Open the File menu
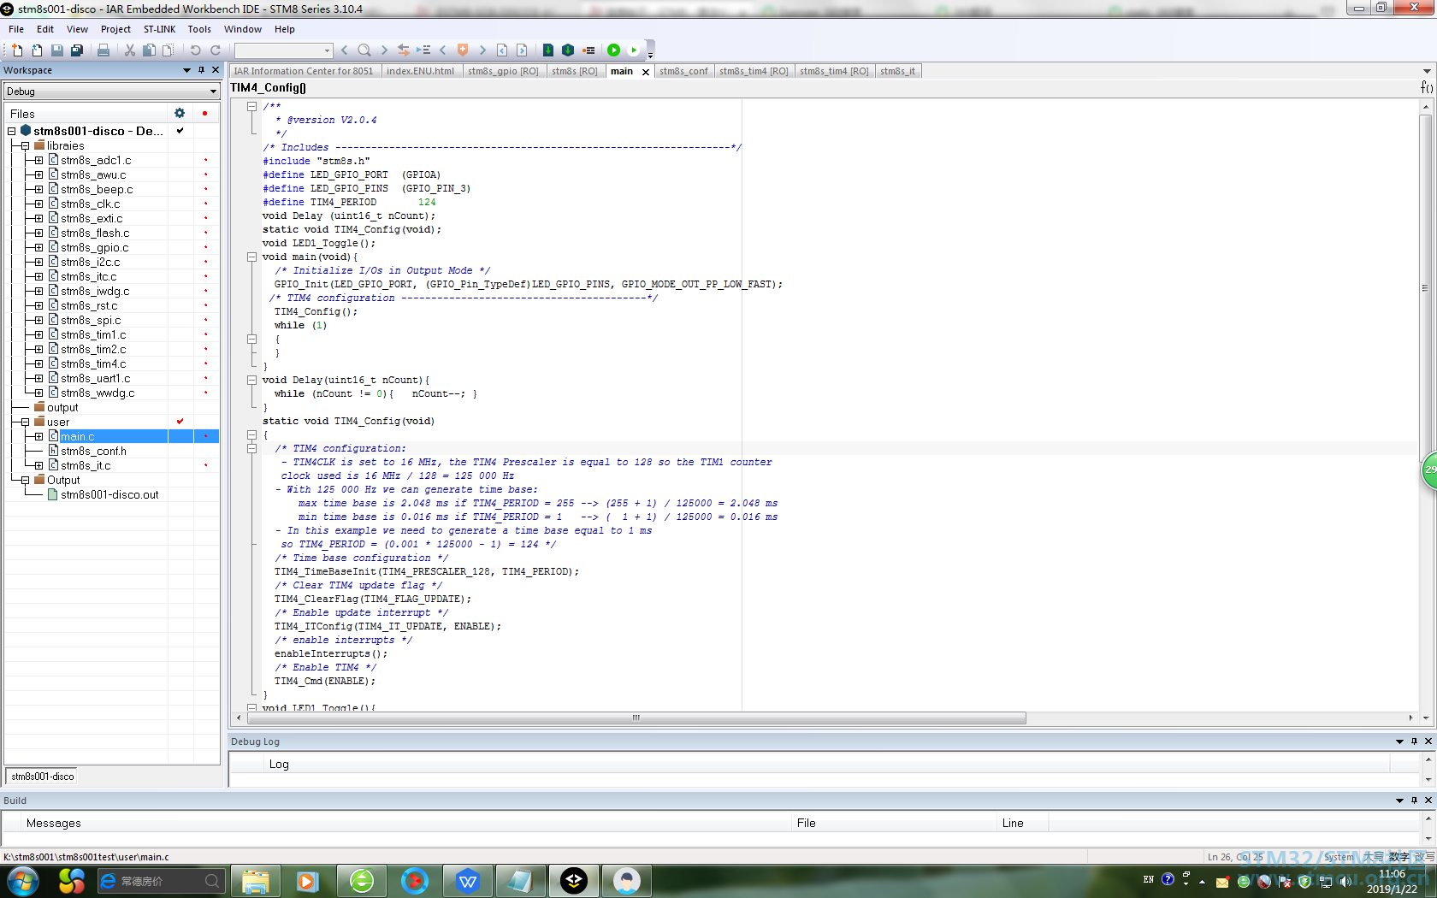The image size is (1437, 898). 16,29
